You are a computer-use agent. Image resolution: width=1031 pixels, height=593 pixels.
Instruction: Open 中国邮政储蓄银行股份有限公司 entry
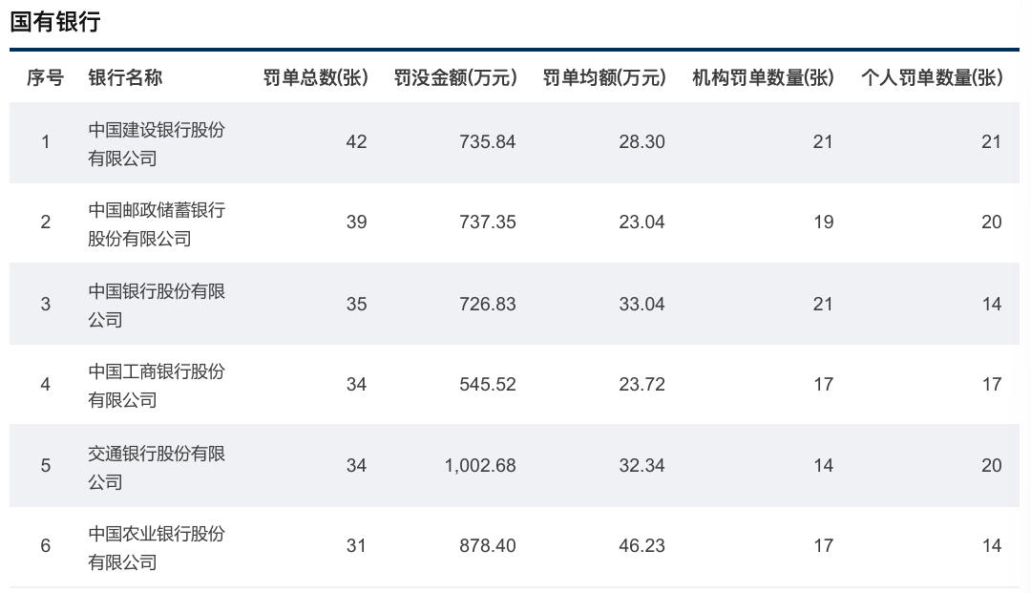[x=157, y=223]
